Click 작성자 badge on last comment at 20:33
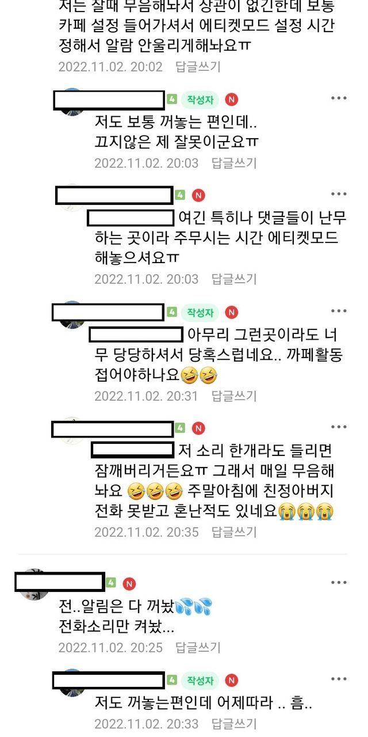Viewport: 368px width, 737px height. coord(200,681)
